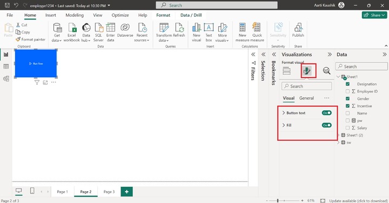Toggle Button text switch off
The width and height of the screenshot is (389, 203).
326,113
